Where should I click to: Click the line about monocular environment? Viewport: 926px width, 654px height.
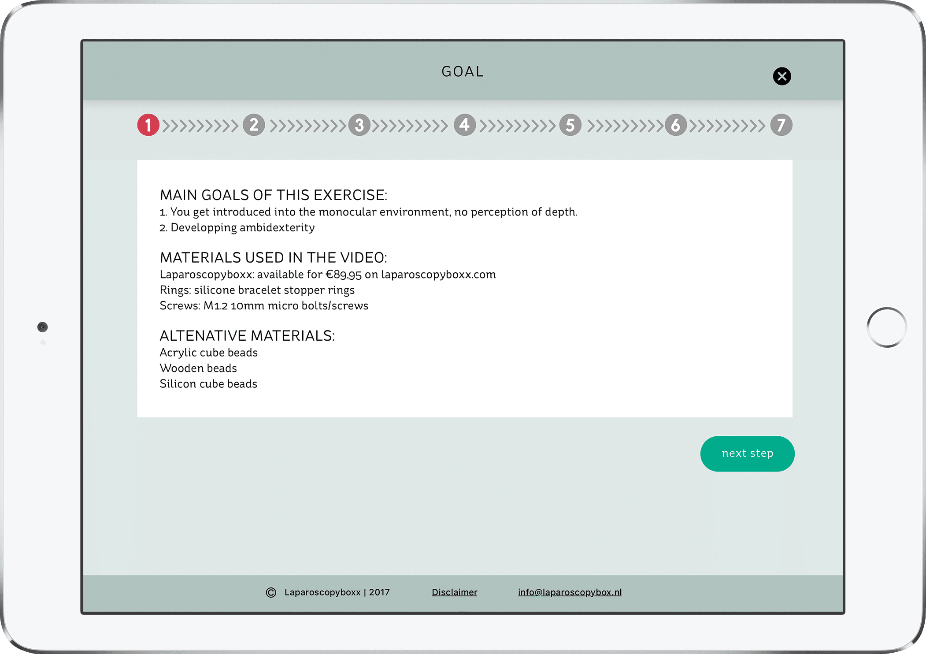368,212
